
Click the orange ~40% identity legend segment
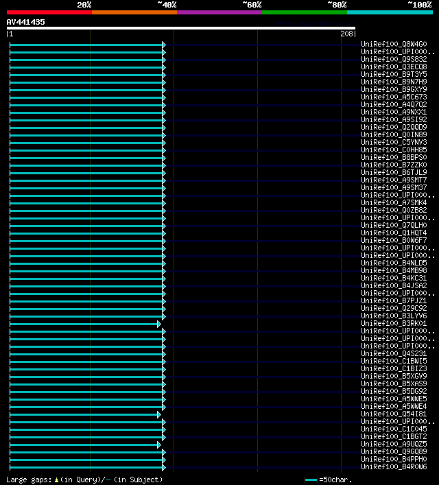click(134, 12)
